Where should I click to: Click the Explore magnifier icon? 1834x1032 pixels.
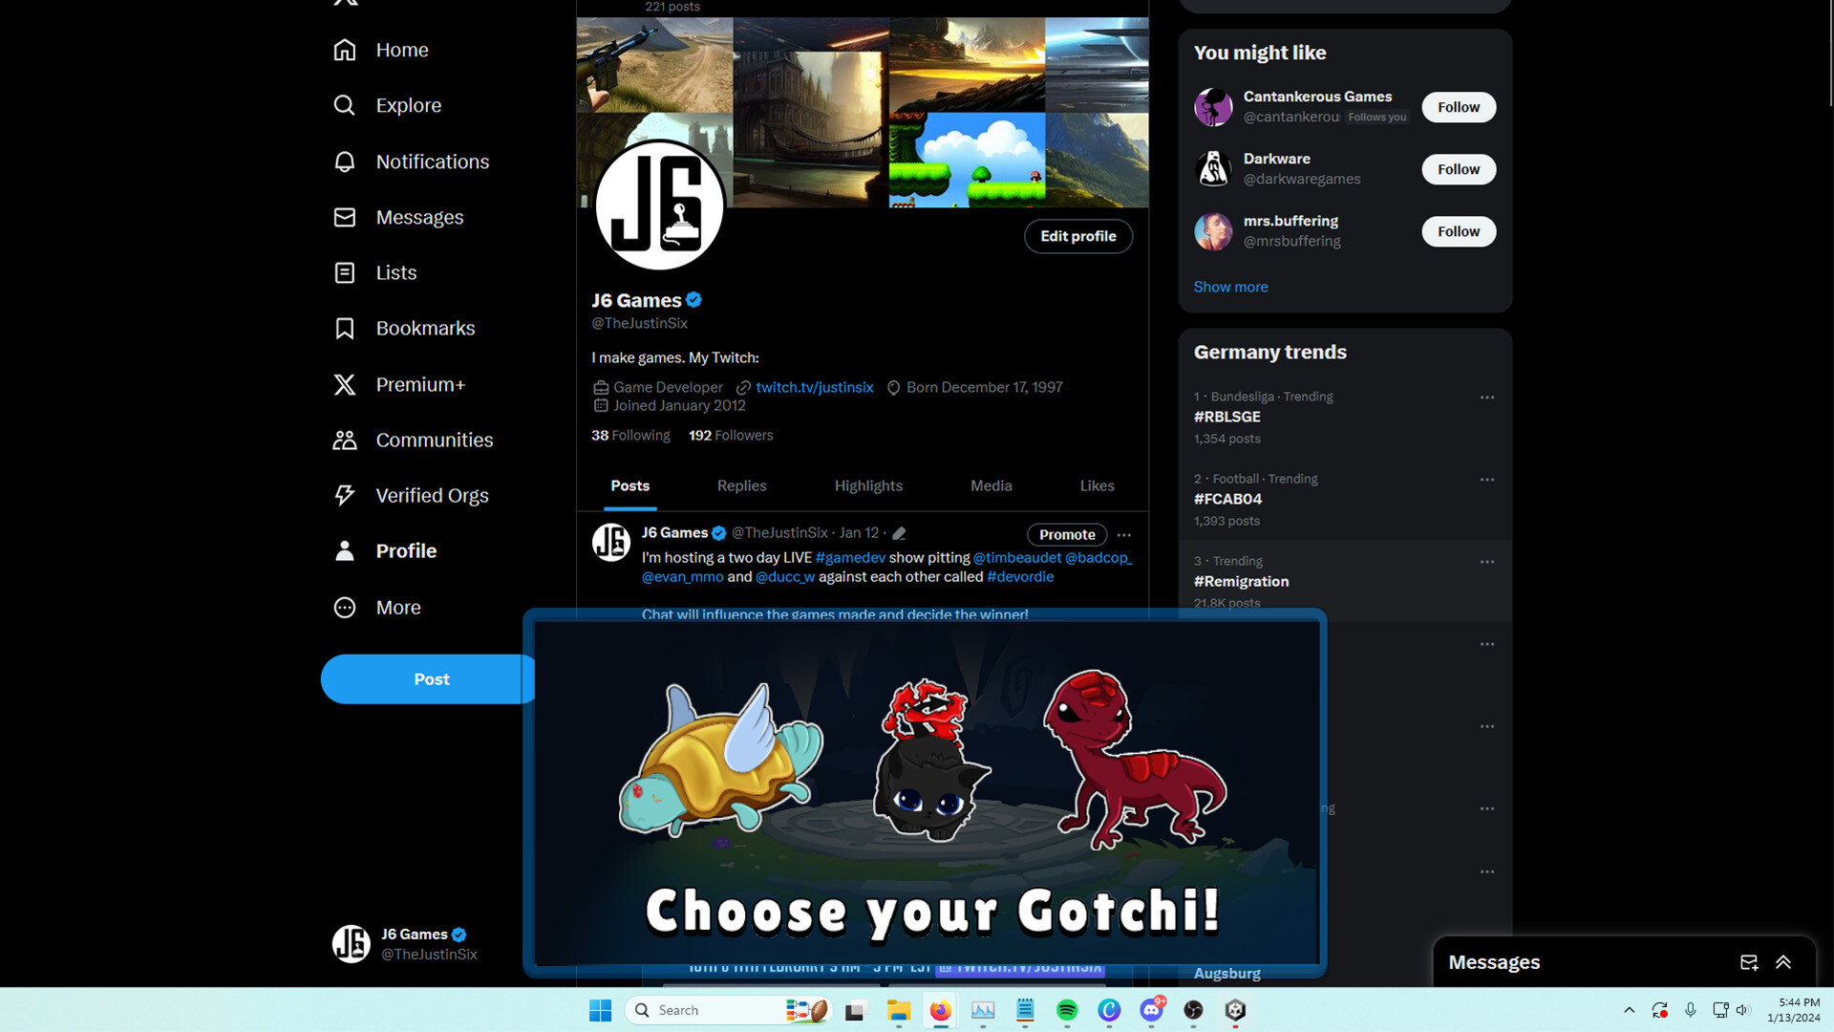(345, 105)
